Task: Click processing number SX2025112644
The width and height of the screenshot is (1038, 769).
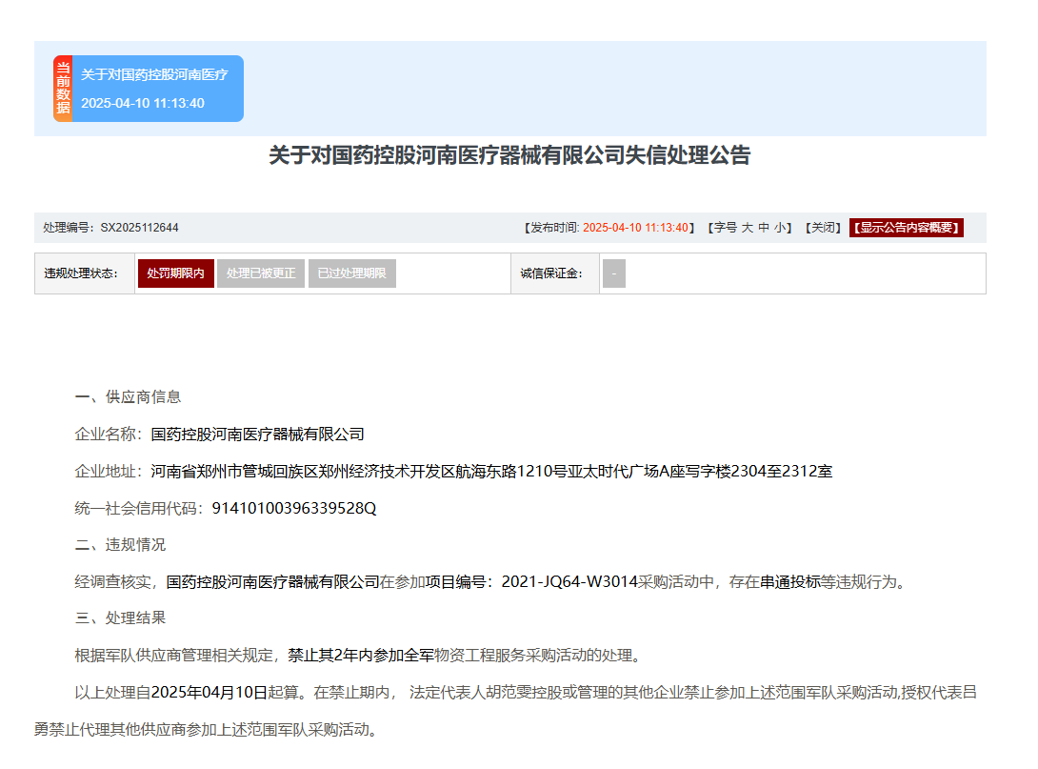Action: [140, 228]
